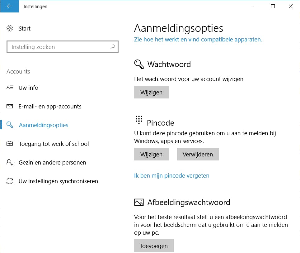Click the back arrow button
Image resolution: width=300 pixels, height=253 pixels.
click(x=9, y=6)
